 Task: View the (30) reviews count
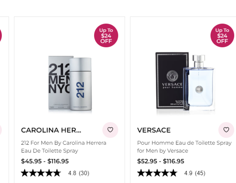pyautogui.click(x=84, y=173)
